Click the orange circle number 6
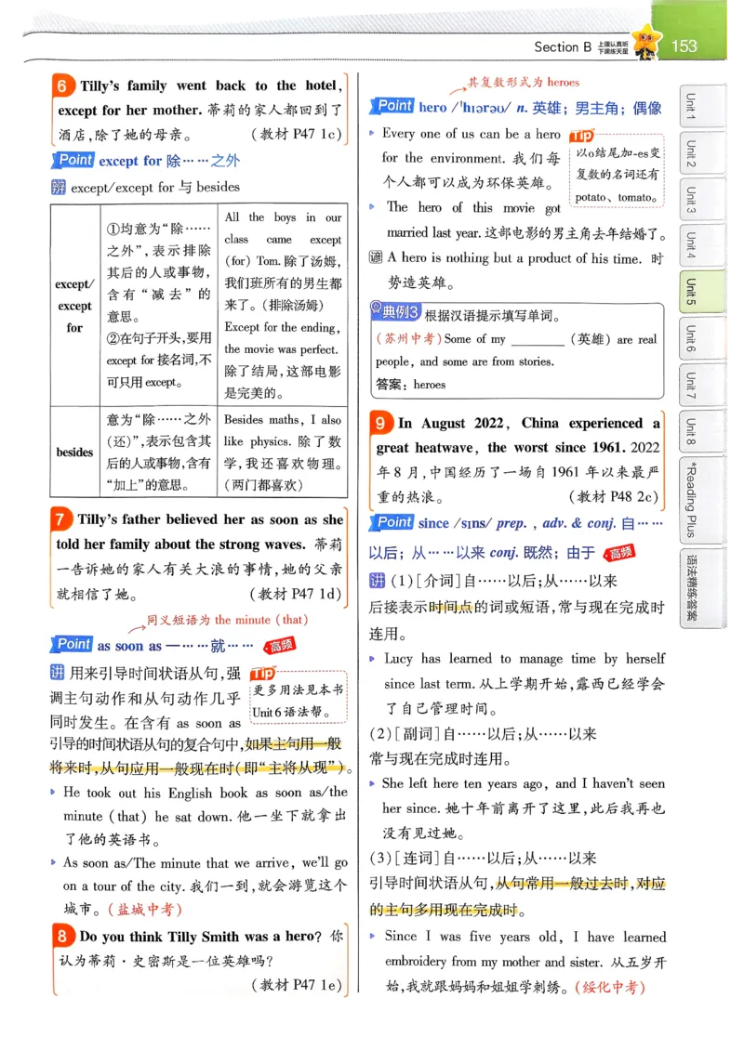The width and height of the screenshot is (744, 1050). pyautogui.click(x=60, y=85)
